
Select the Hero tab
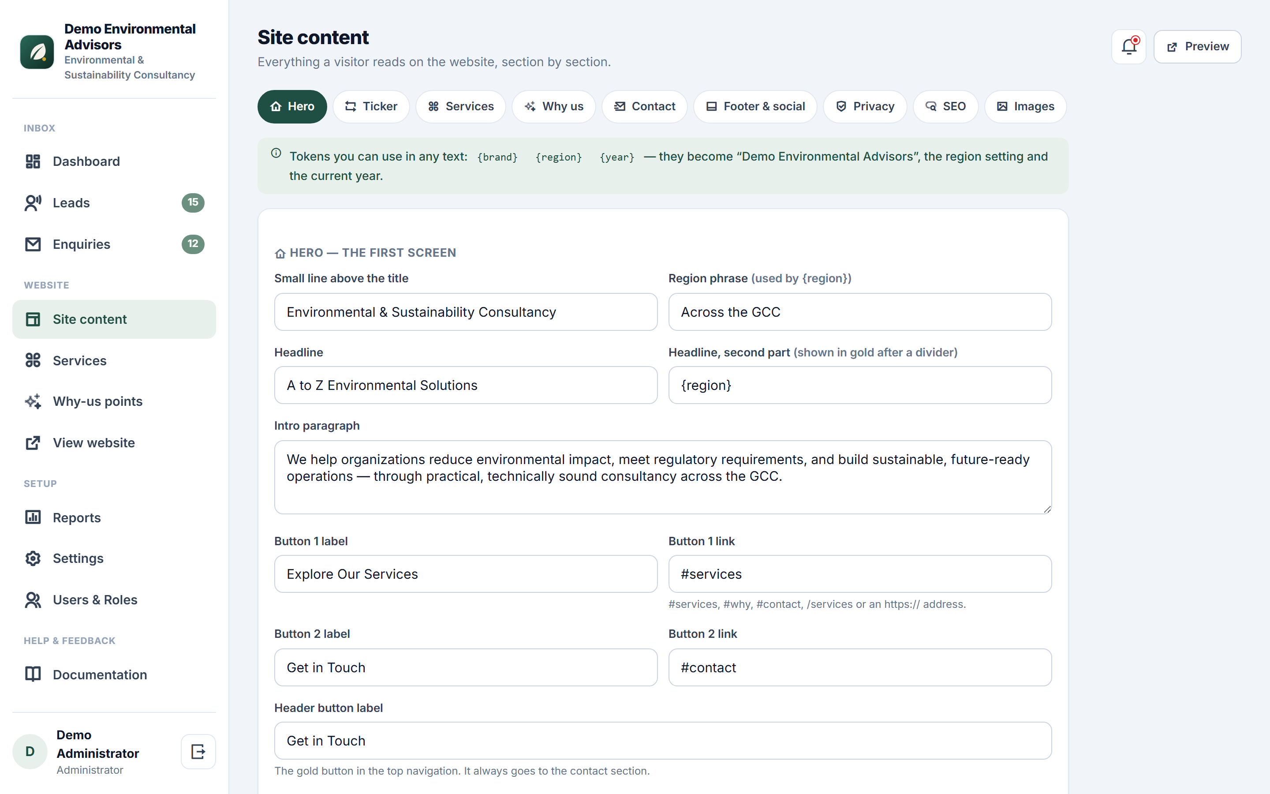pyautogui.click(x=292, y=107)
